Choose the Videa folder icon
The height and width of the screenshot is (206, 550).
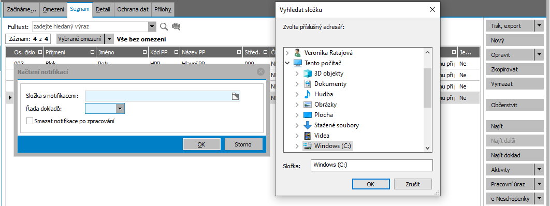point(307,136)
